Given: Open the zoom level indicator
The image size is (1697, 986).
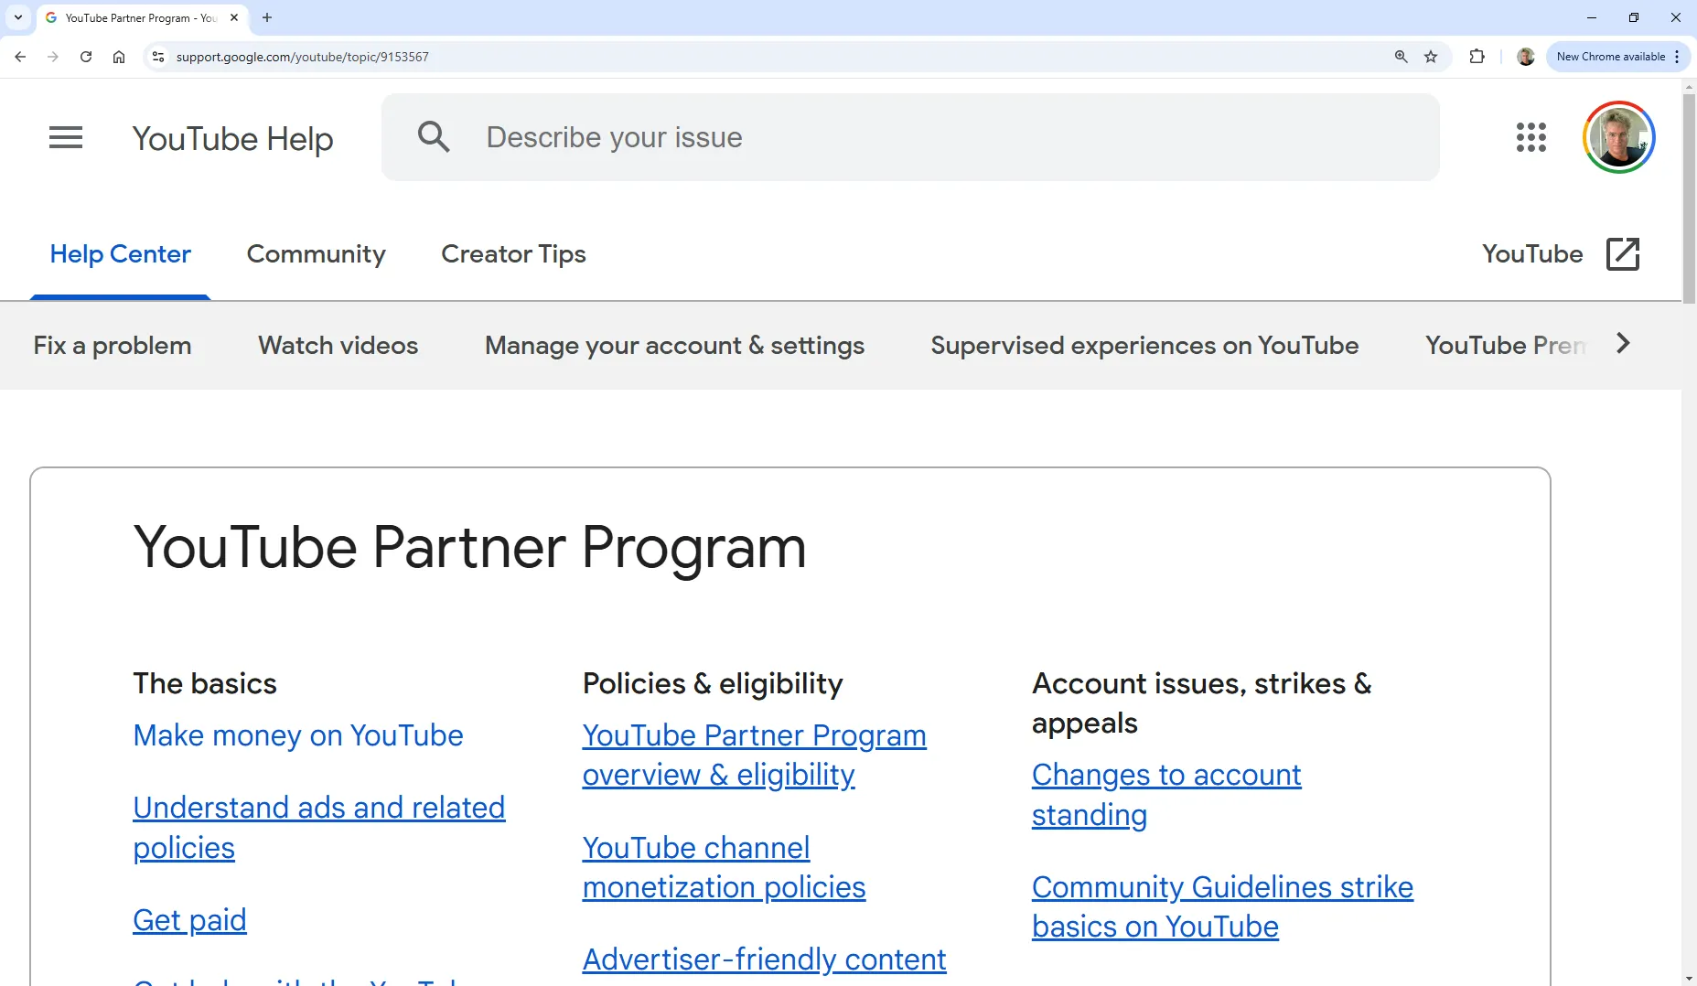Looking at the screenshot, I should pyautogui.click(x=1401, y=57).
